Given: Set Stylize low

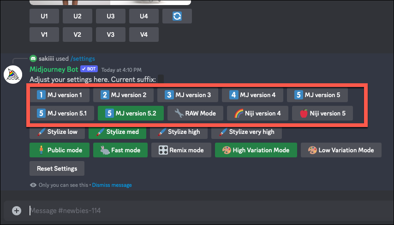Looking at the screenshot, I should (57, 132).
